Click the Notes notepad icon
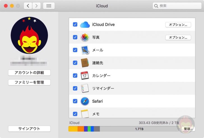This screenshot has width=204, height=138. coord(85,114)
